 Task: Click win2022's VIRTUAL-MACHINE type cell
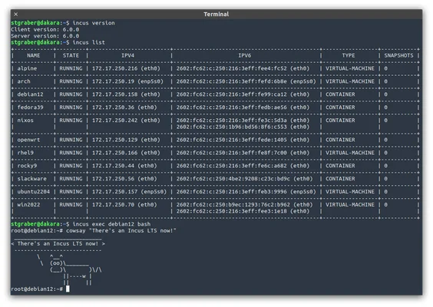coord(350,205)
